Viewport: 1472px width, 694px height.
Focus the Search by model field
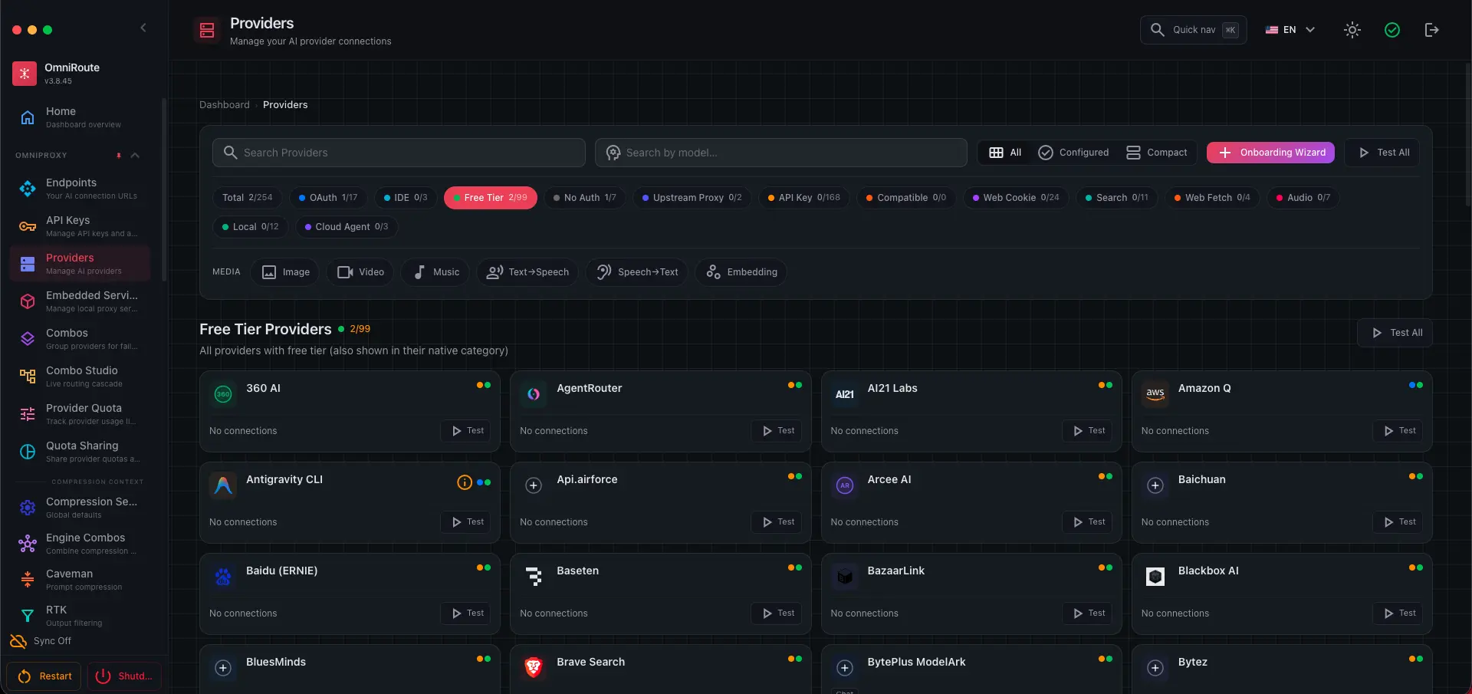pos(780,153)
